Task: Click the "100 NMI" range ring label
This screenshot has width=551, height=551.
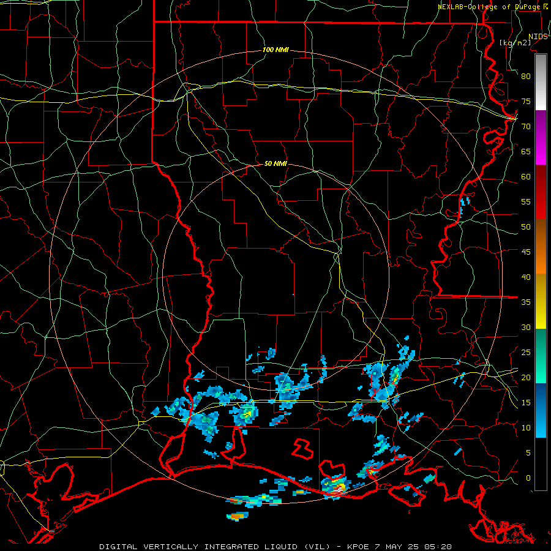Action: point(275,50)
